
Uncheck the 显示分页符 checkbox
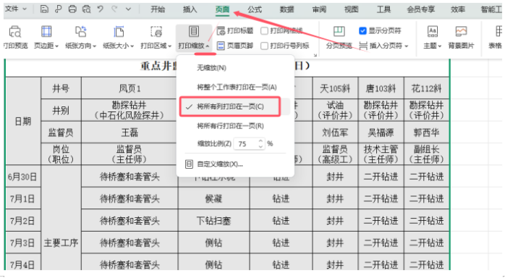362,31
